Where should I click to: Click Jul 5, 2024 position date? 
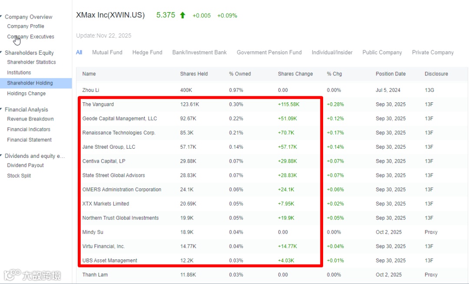[388, 90]
